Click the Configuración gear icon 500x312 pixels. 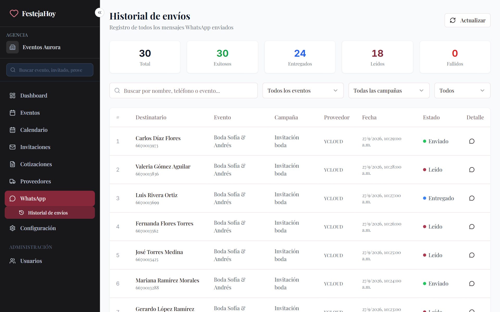coord(12,228)
